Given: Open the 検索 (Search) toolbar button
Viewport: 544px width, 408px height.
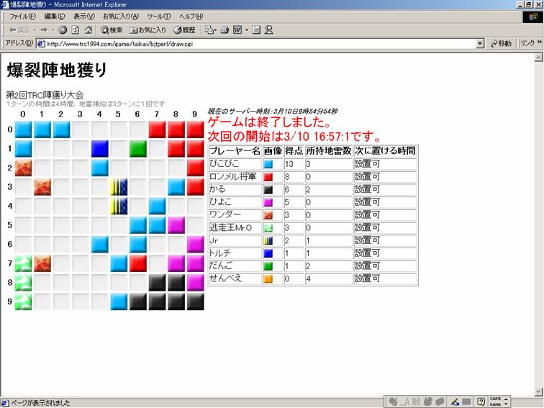Looking at the screenshot, I should (x=112, y=30).
